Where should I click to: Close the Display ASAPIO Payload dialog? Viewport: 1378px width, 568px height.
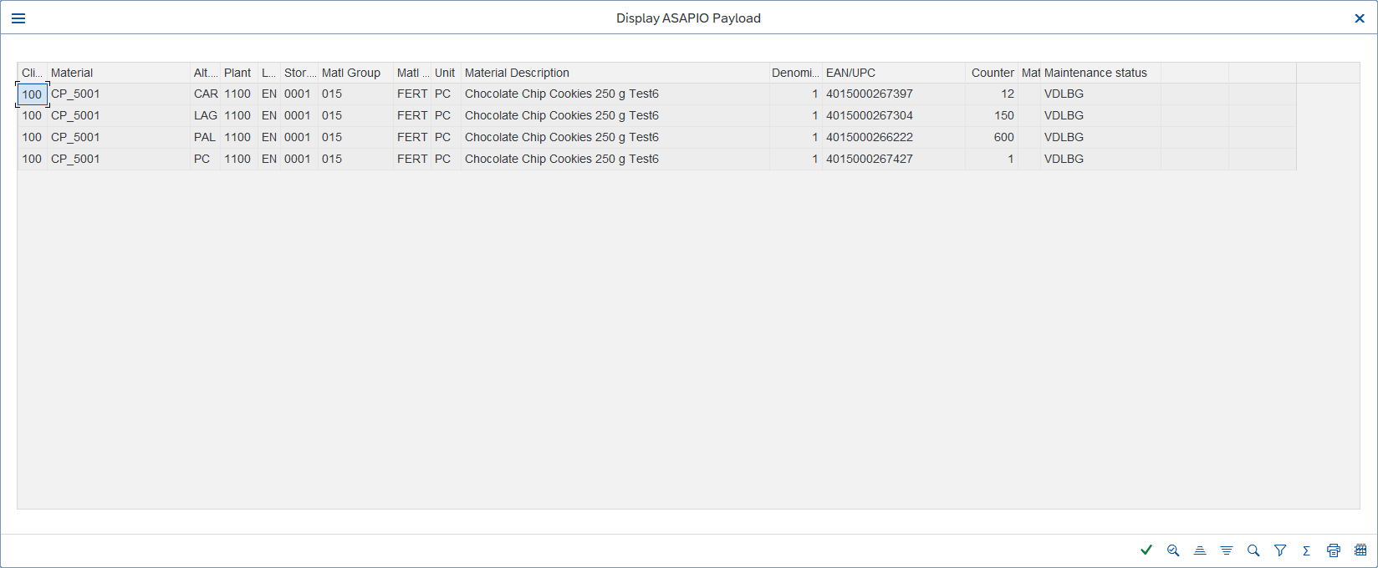tap(1360, 18)
